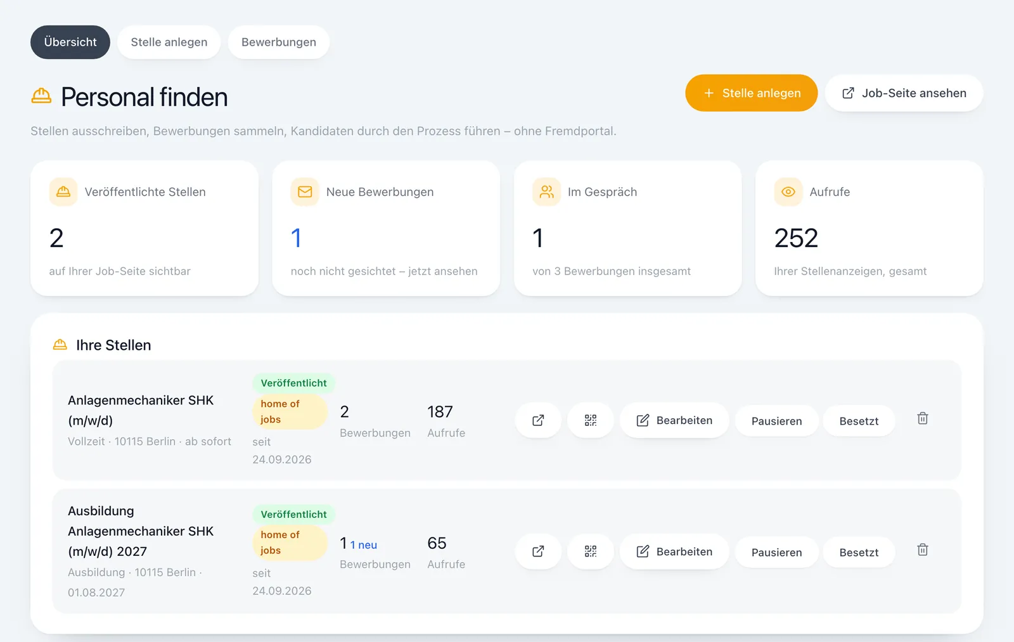This screenshot has width=1014, height=642.
Task: Click the people icon in Im Gespräch card
Action: coord(546,191)
